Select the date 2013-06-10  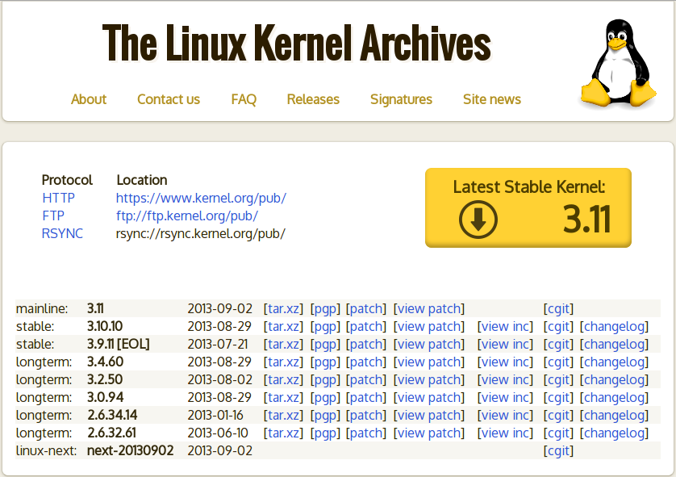218,433
